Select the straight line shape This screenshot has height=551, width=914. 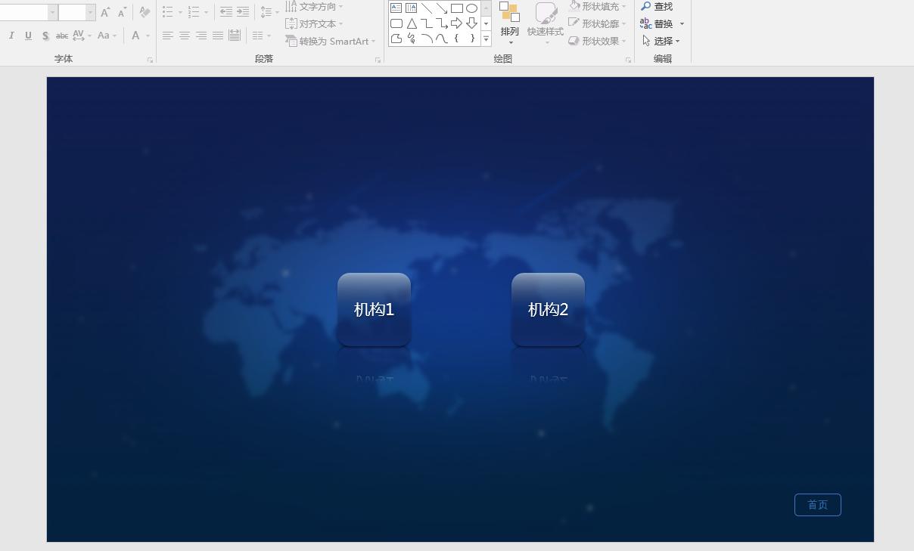point(427,8)
